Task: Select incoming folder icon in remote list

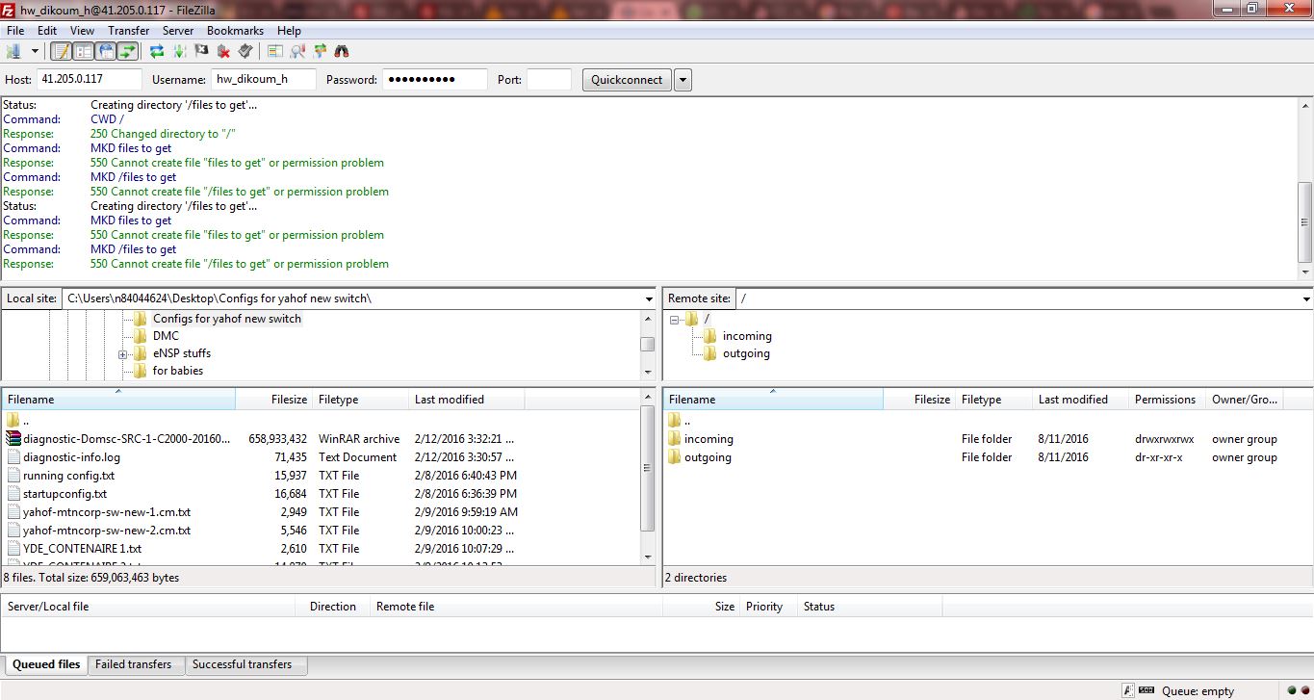Action: click(674, 439)
